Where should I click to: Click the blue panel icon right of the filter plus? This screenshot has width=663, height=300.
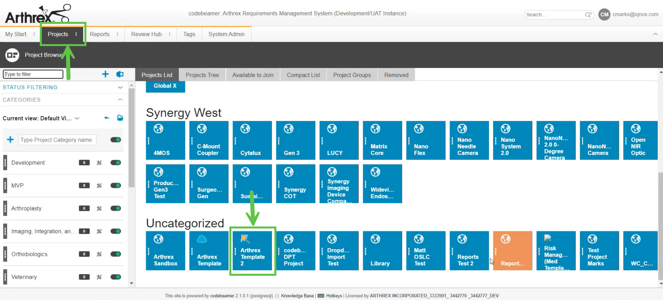(x=120, y=74)
